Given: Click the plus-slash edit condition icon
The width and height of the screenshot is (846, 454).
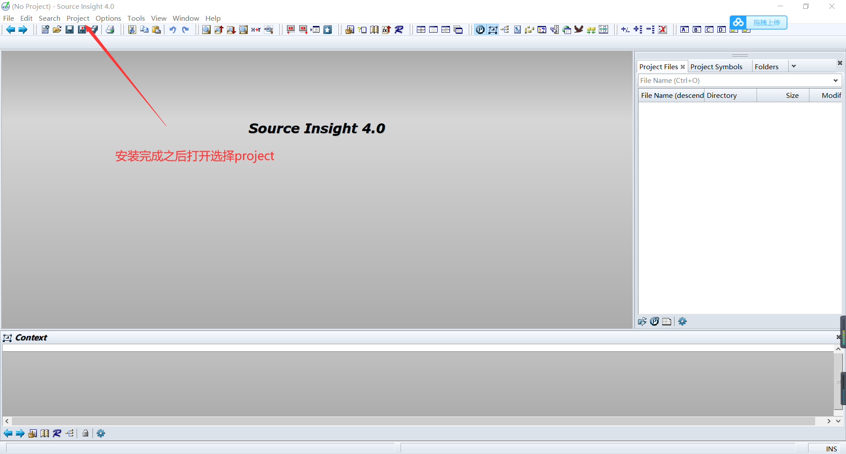Looking at the screenshot, I should (625, 30).
